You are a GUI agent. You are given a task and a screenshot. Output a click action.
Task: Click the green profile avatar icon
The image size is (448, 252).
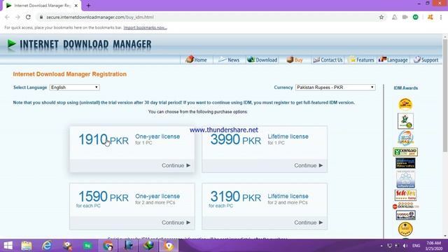416,17
